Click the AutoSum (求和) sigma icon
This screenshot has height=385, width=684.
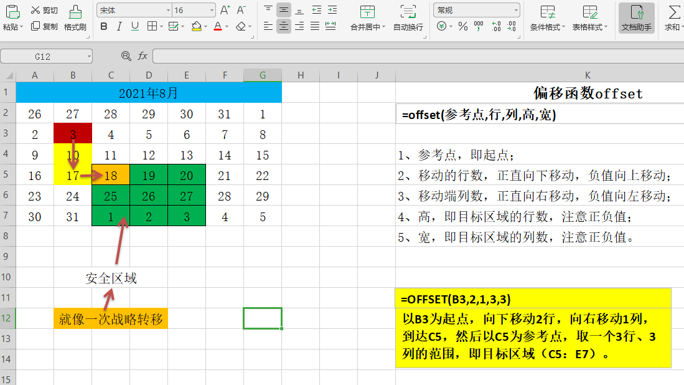tap(674, 12)
